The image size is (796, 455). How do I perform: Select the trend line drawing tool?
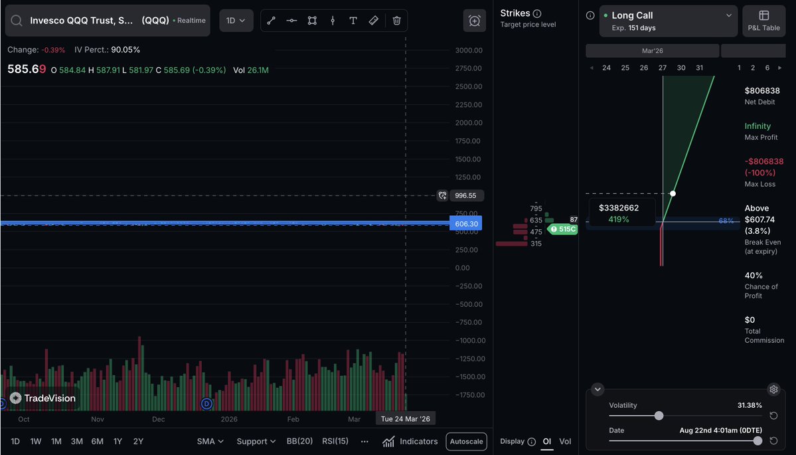(271, 21)
